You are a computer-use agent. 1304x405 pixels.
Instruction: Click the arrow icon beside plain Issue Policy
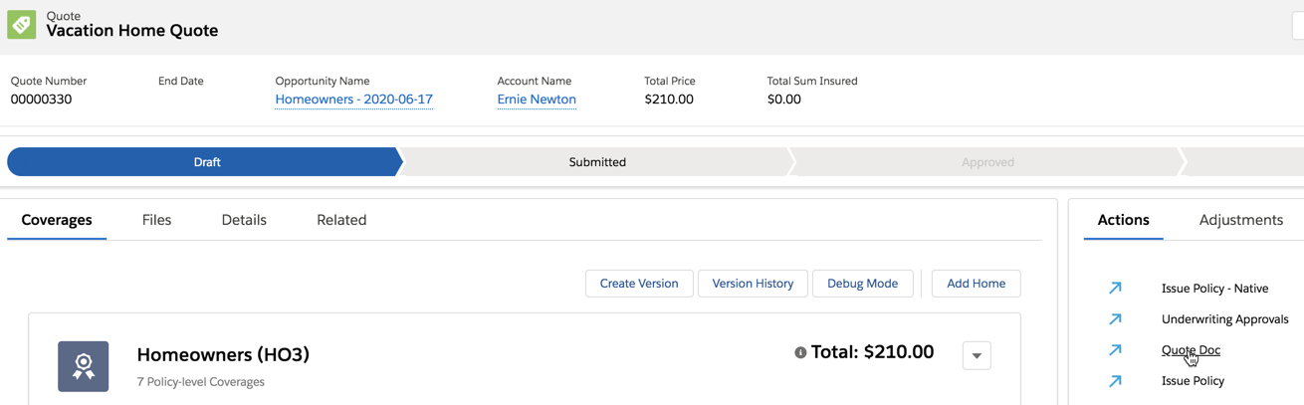(x=1115, y=381)
